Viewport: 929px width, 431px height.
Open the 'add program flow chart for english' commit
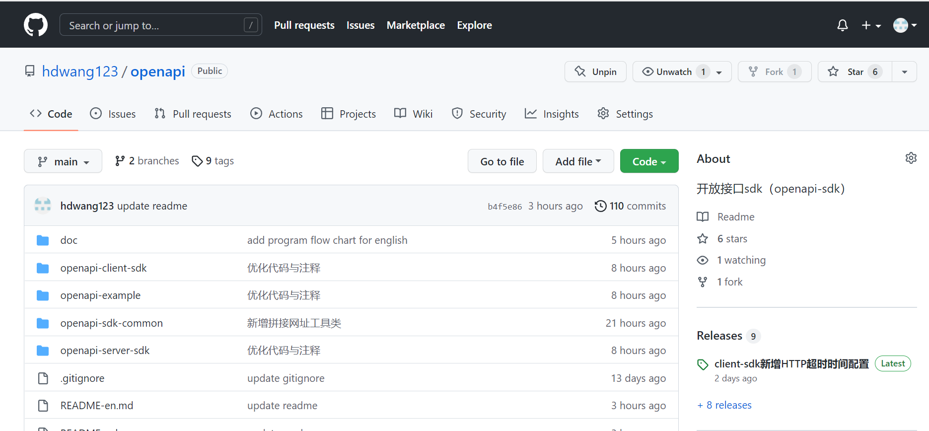tap(327, 240)
